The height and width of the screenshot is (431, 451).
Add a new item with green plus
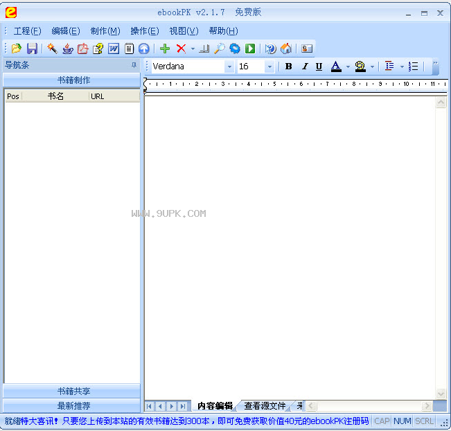[164, 49]
